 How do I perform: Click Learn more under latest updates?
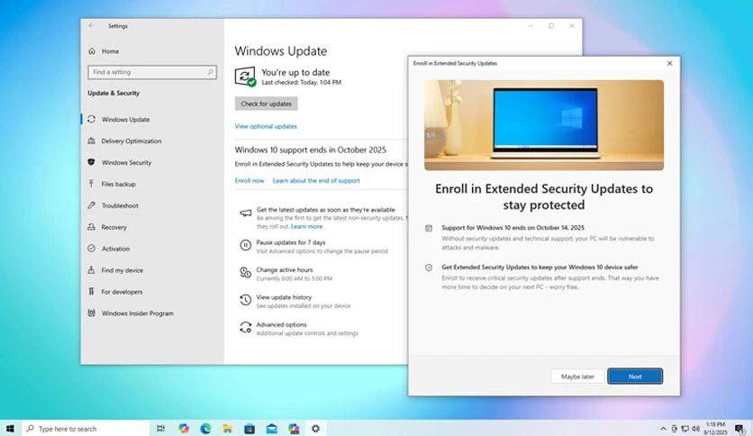[x=306, y=226]
